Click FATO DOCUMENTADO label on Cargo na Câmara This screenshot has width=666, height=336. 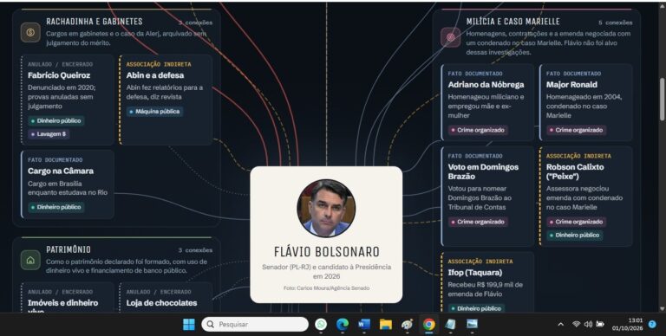click(x=55, y=160)
